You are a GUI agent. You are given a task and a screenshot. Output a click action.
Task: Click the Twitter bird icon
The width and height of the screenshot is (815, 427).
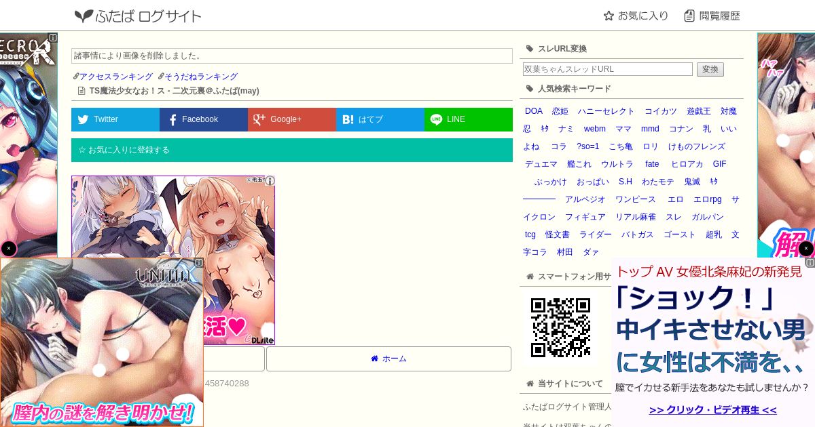83,120
